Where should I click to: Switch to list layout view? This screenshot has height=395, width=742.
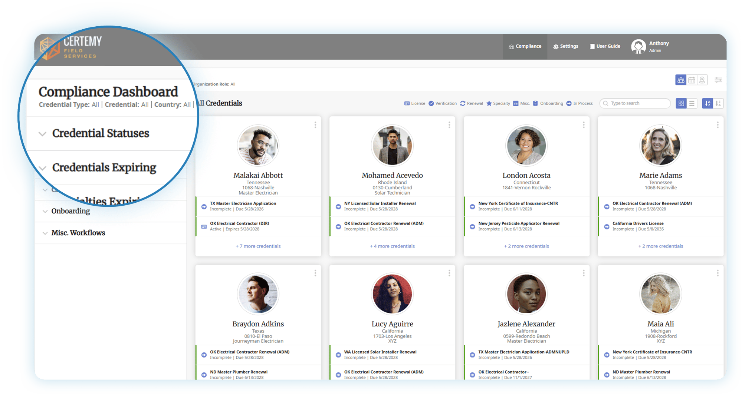click(692, 103)
